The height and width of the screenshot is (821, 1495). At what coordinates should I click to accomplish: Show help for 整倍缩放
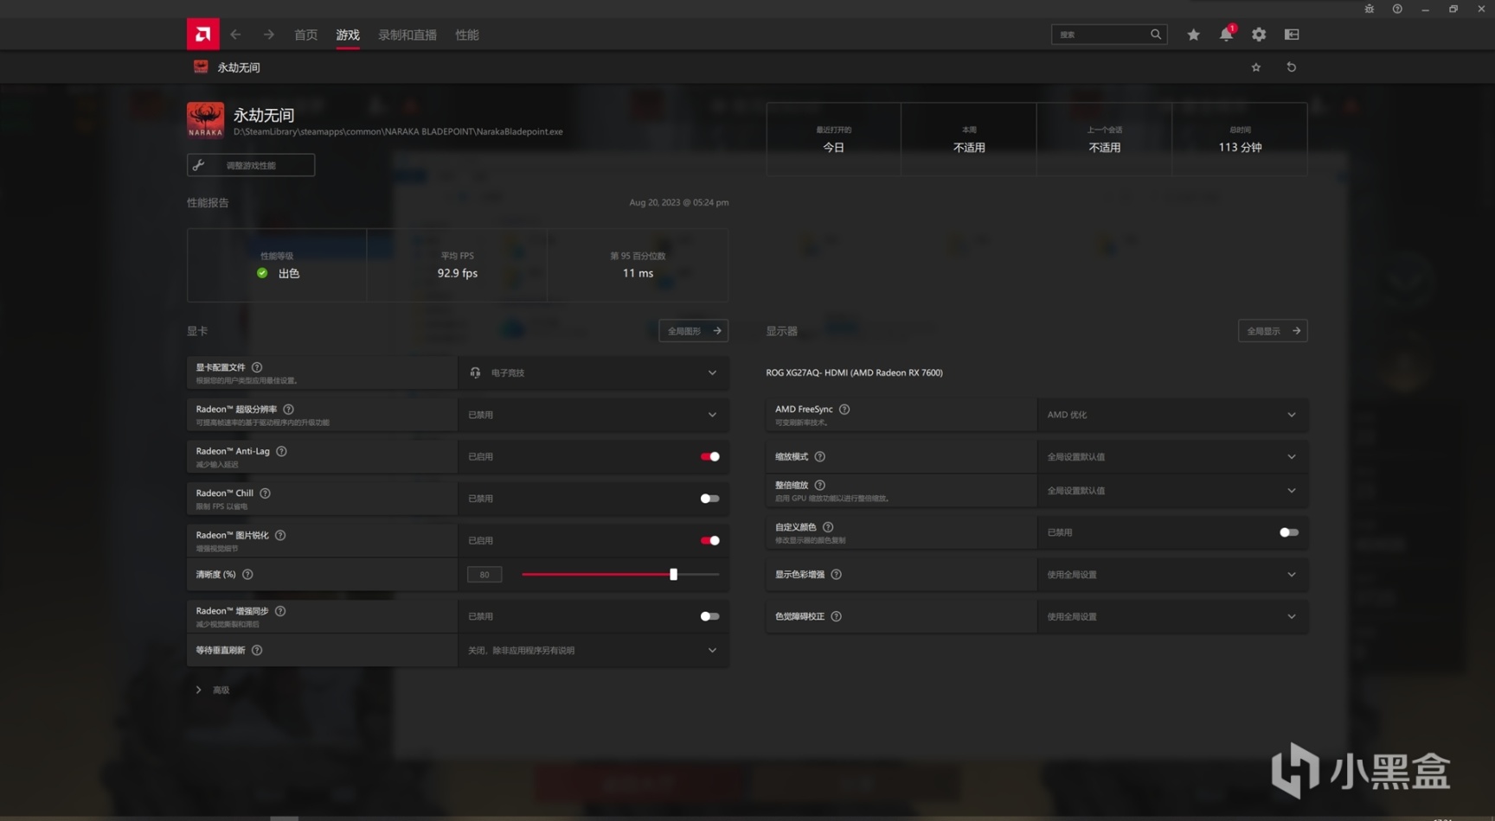(820, 485)
